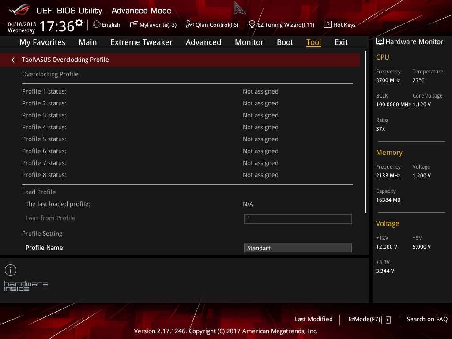Screen dimensions: 452x339
Task: Click the Overclocking Profile section heading
Action: (x=50, y=74)
